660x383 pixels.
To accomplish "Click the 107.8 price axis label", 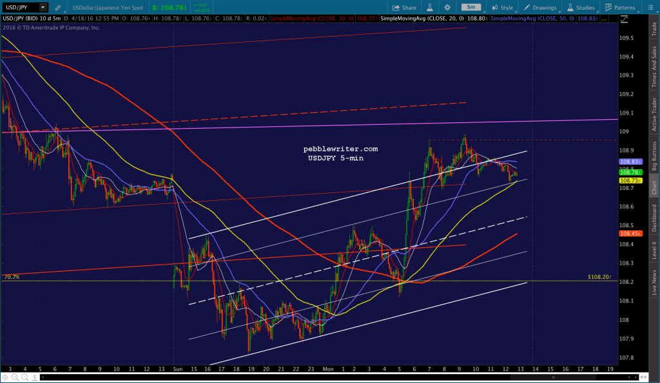I will [626, 358].
